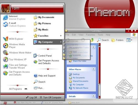Open My Network Places link
The width and height of the screenshot is (138, 105).
(79, 88)
